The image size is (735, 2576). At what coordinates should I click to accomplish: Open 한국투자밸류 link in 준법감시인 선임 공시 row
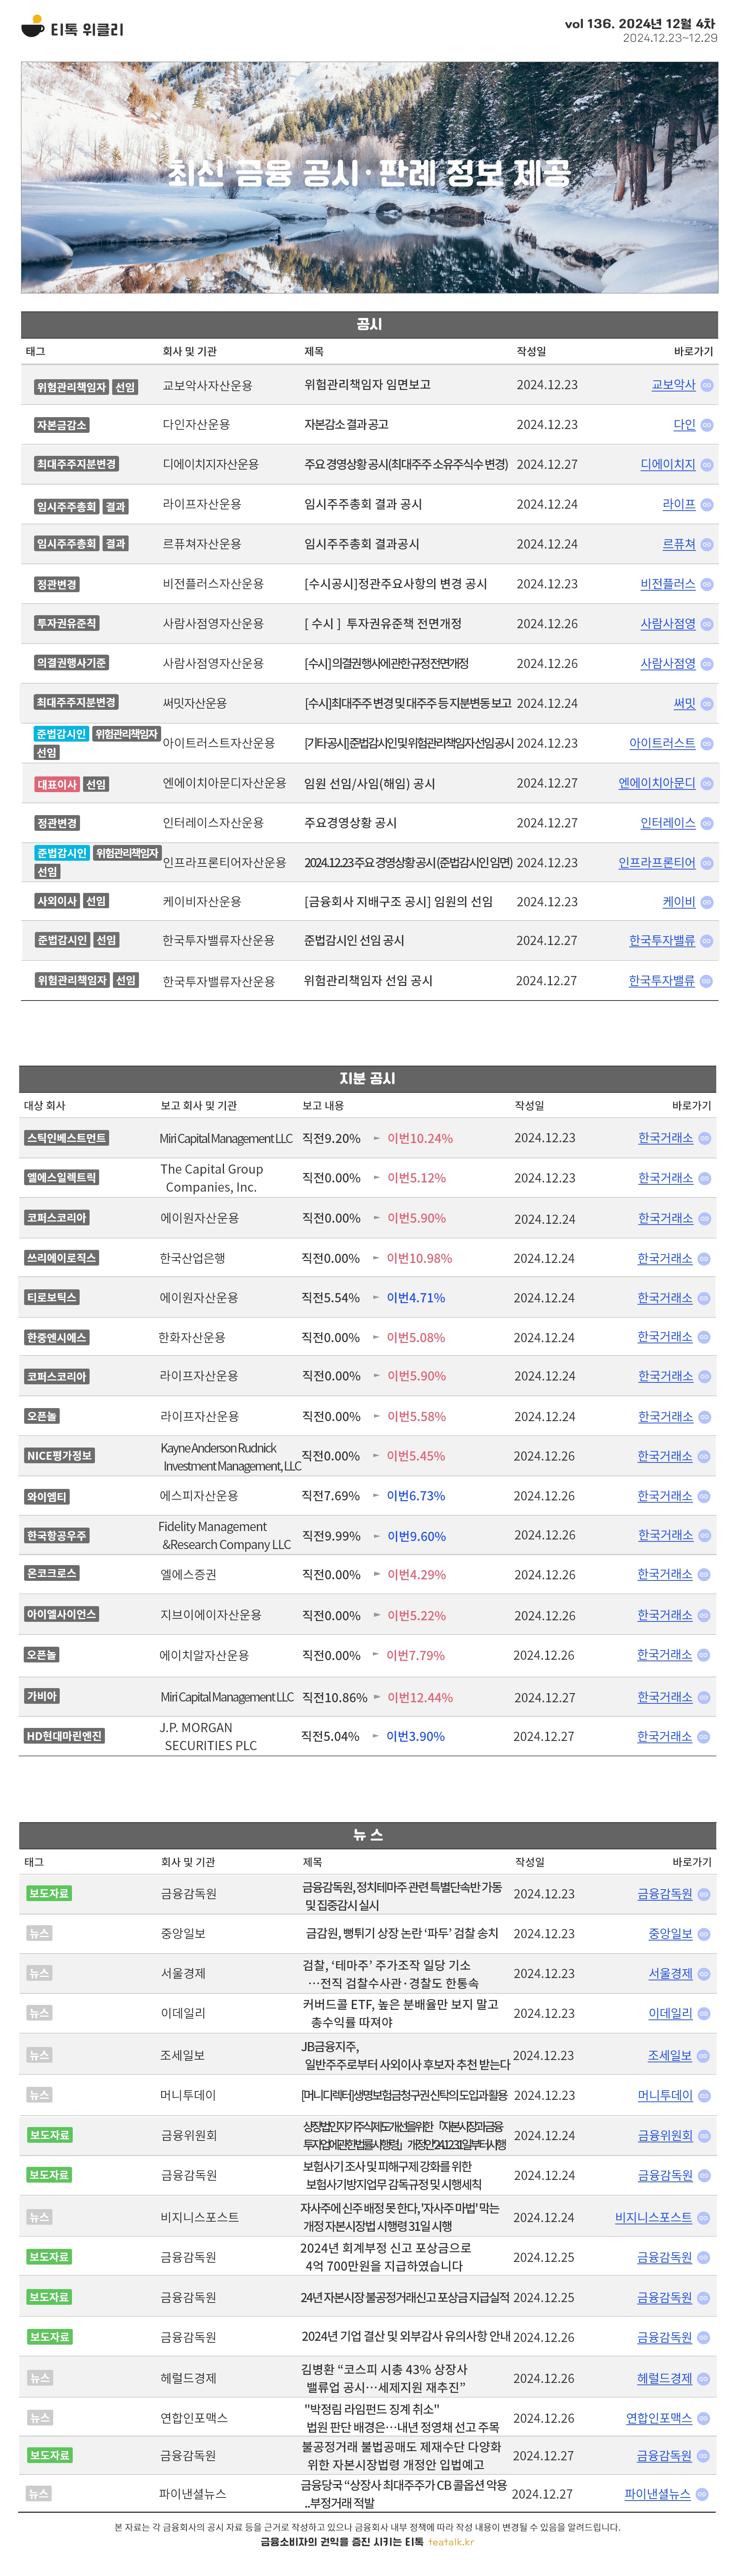tap(662, 941)
